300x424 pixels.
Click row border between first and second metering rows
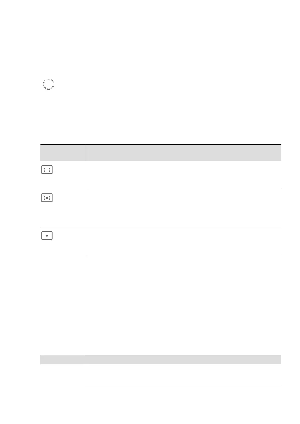(x=161, y=189)
